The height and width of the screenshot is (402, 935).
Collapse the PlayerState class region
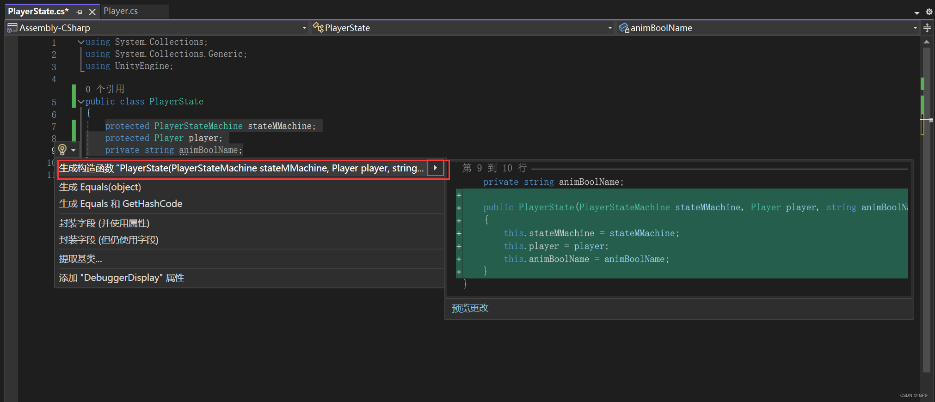pyautogui.click(x=81, y=102)
